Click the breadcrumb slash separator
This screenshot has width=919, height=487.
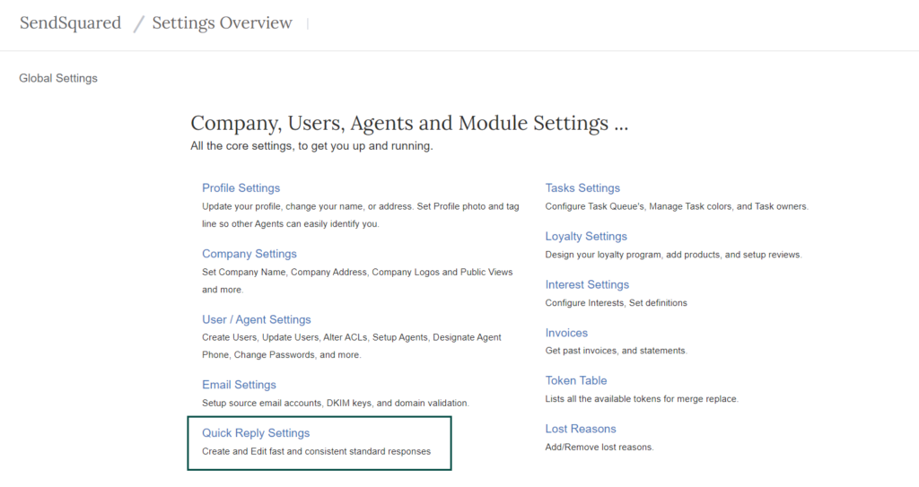[x=138, y=24]
